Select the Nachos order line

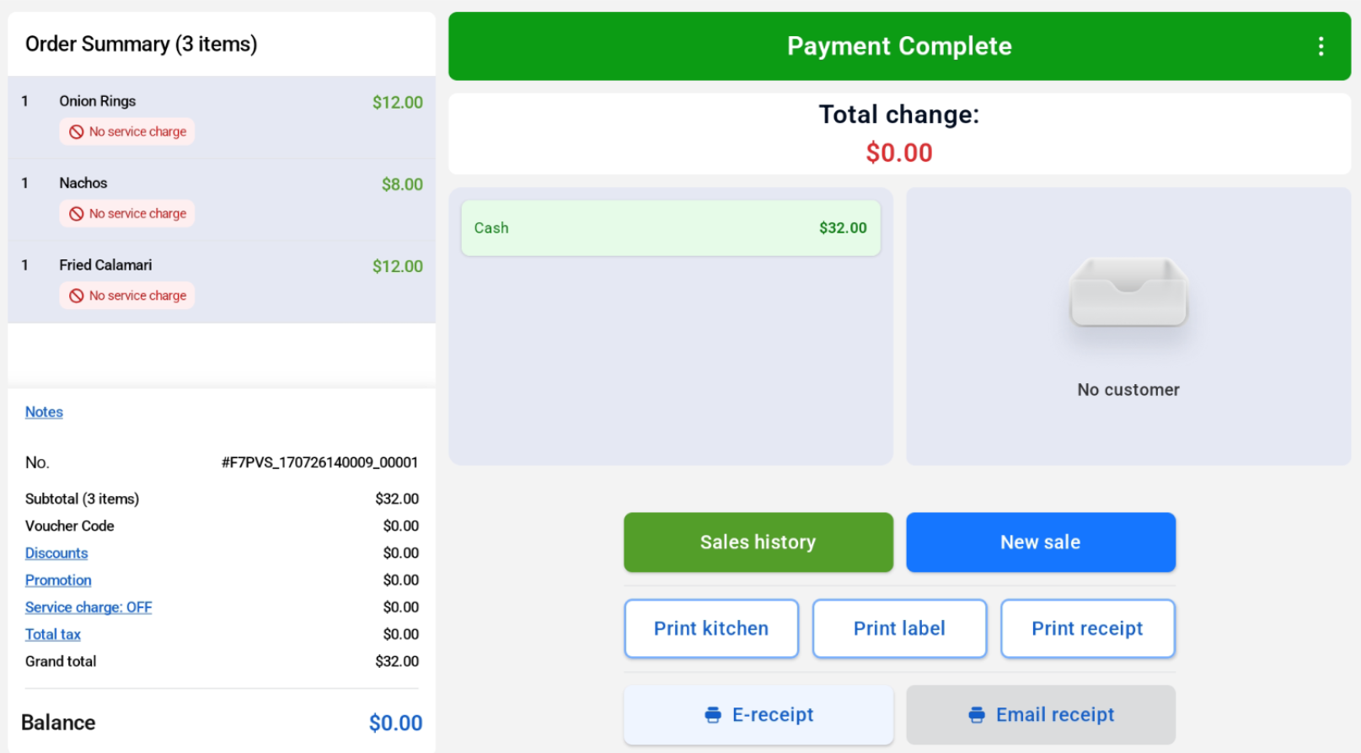pyautogui.click(x=222, y=200)
